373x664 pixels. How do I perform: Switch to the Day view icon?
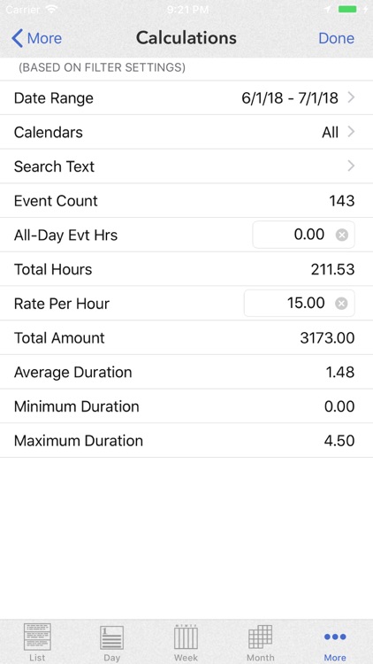coord(111,637)
